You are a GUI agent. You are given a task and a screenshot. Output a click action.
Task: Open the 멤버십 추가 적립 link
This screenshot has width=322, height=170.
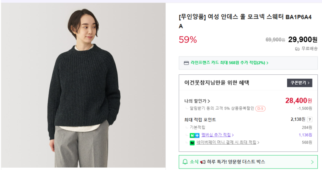pos(216,135)
